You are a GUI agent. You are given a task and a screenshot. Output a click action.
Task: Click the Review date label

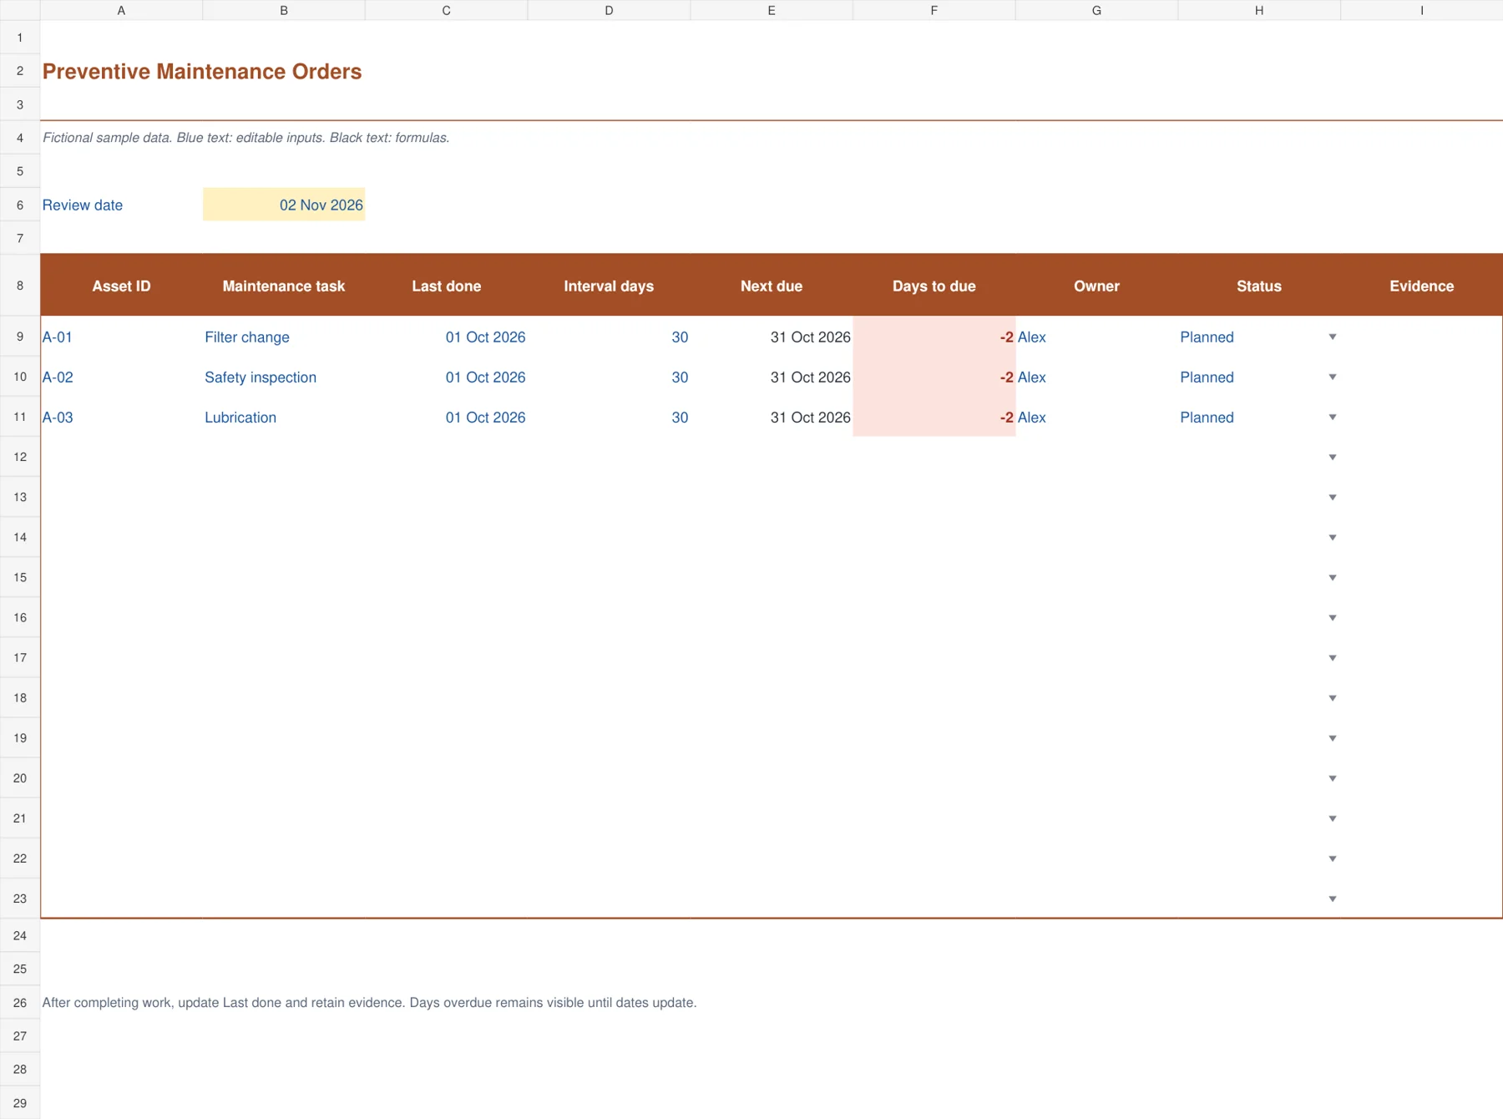83,205
